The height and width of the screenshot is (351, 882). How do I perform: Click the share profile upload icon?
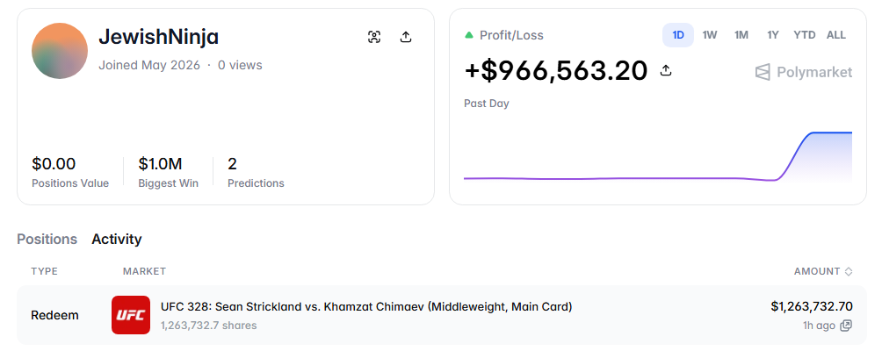click(x=406, y=37)
